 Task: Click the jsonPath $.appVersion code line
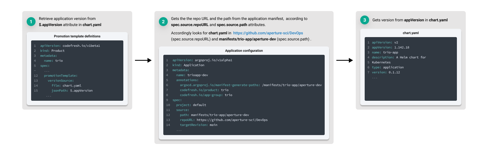coord(72,91)
